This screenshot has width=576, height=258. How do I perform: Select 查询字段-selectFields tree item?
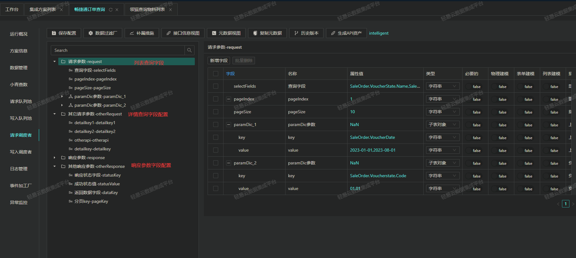[x=95, y=70]
